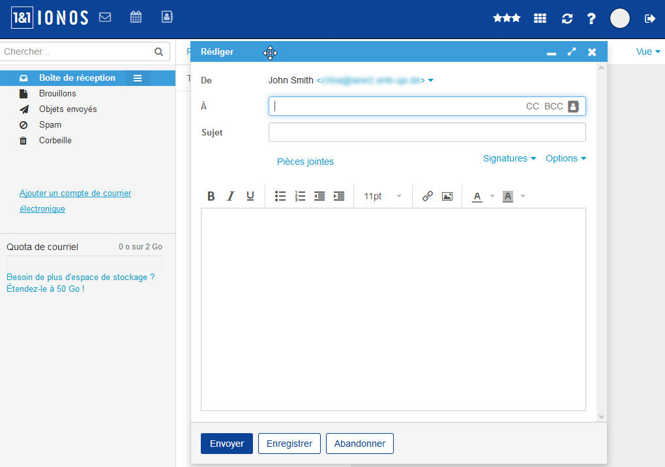Click the Pièces jointes link
Viewport: 665px width, 467px height.
coord(305,162)
